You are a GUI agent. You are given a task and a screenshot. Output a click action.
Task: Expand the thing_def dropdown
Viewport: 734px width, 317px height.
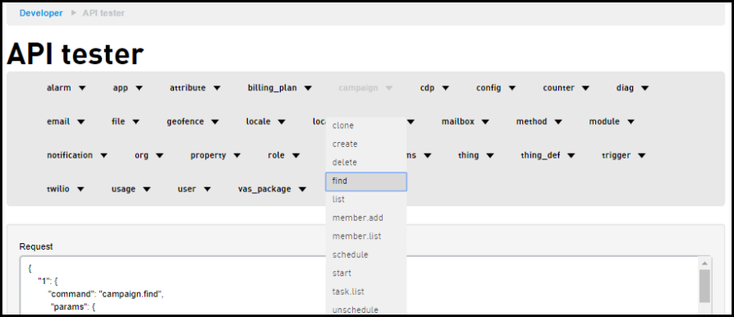571,155
